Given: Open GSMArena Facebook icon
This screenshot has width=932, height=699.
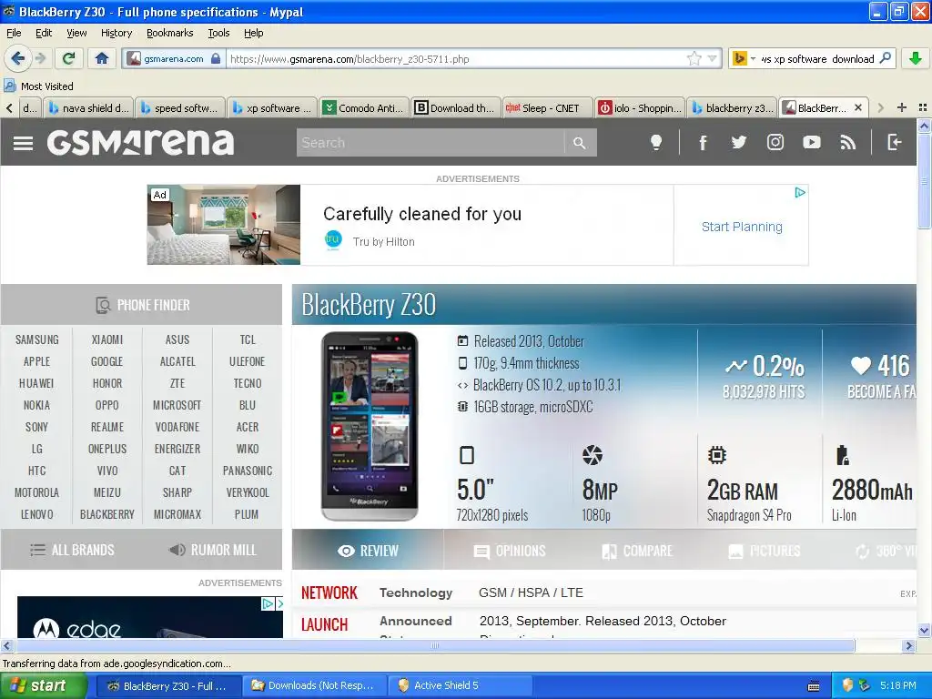Looking at the screenshot, I should tap(703, 142).
